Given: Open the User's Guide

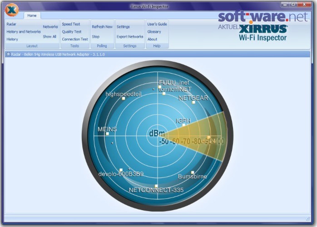Looking at the screenshot, I should [x=157, y=24].
